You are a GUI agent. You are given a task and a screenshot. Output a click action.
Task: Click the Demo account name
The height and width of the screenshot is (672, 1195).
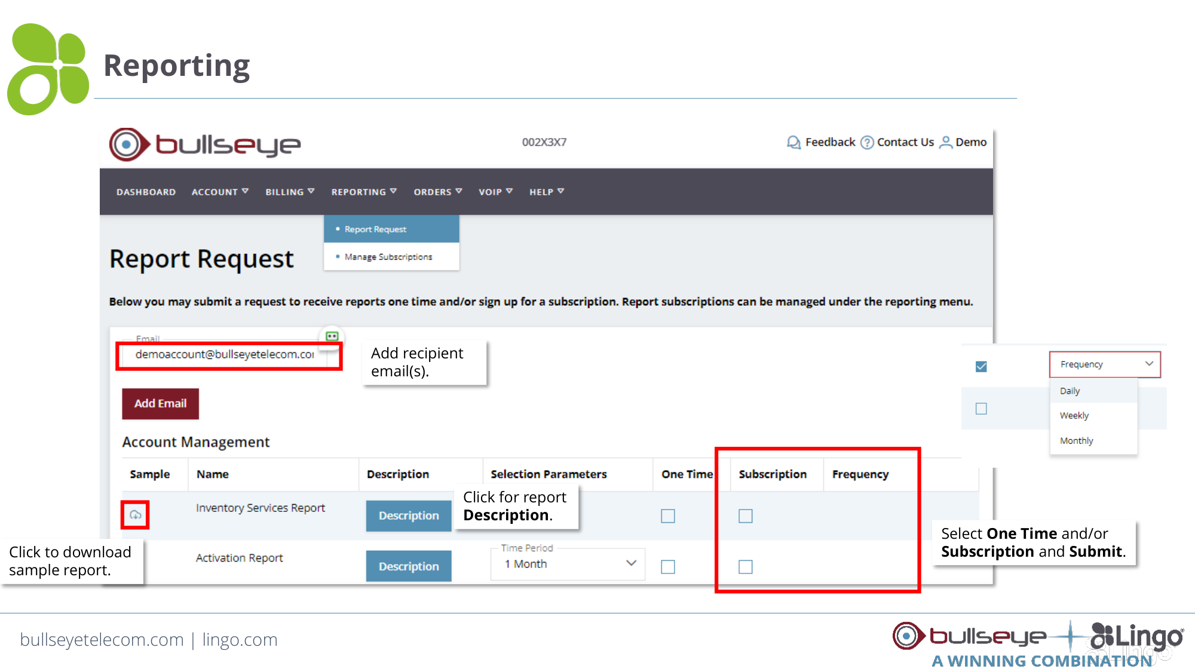pyautogui.click(x=971, y=142)
